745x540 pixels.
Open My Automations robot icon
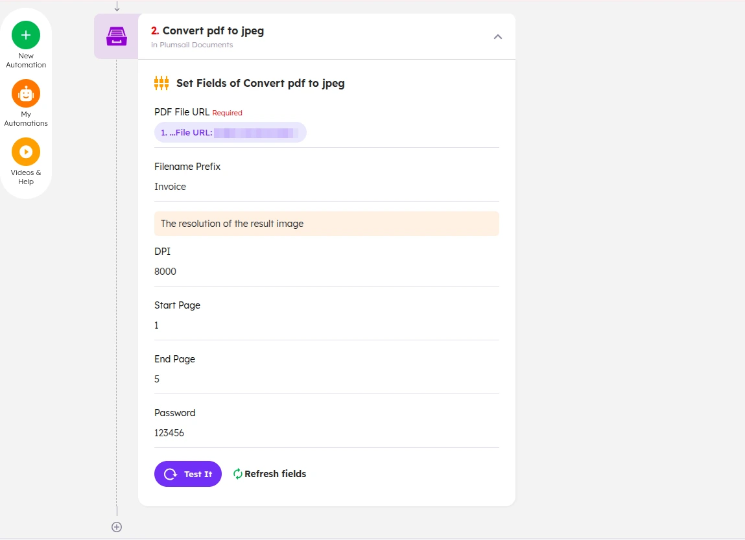(x=26, y=93)
